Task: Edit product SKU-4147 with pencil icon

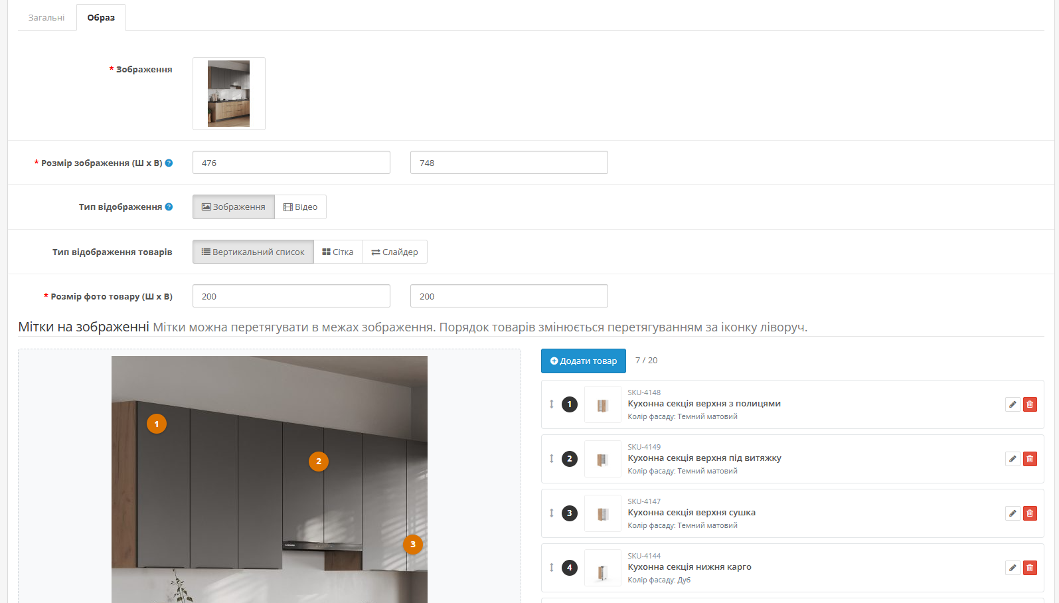Action: (x=1013, y=513)
